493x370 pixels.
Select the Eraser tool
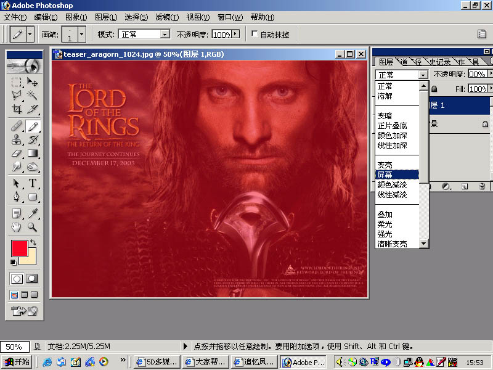17,153
